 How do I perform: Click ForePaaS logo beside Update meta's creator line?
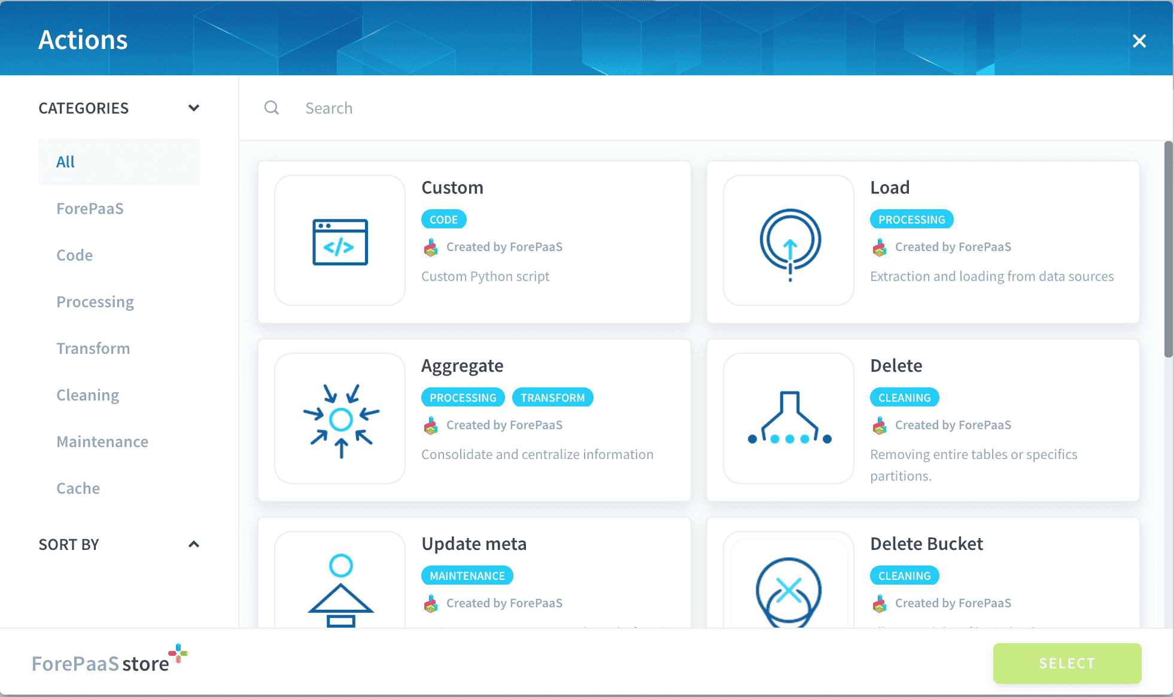[x=431, y=603]
